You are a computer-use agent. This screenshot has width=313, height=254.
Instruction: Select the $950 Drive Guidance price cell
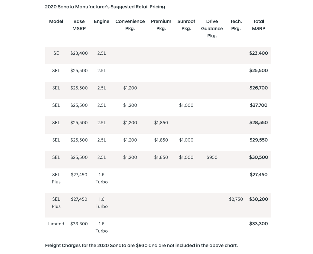(x=212, y=157)
